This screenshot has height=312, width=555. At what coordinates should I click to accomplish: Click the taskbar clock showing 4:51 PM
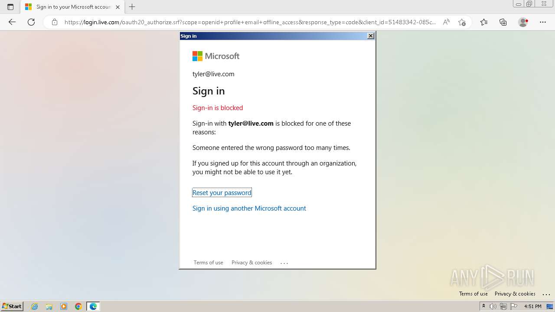pos(533,306)
